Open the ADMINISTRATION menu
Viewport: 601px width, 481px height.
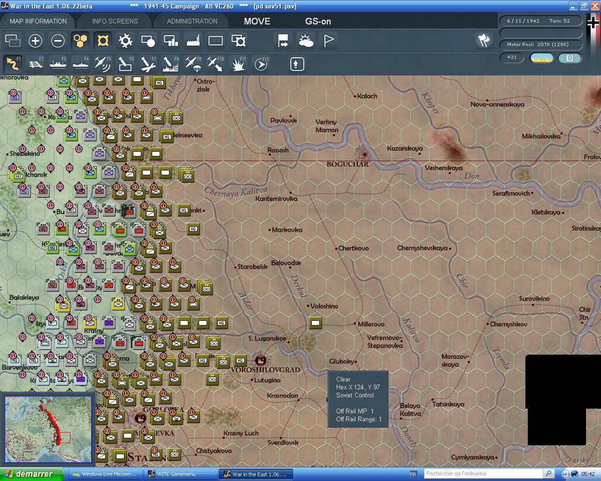pos(191,21)
